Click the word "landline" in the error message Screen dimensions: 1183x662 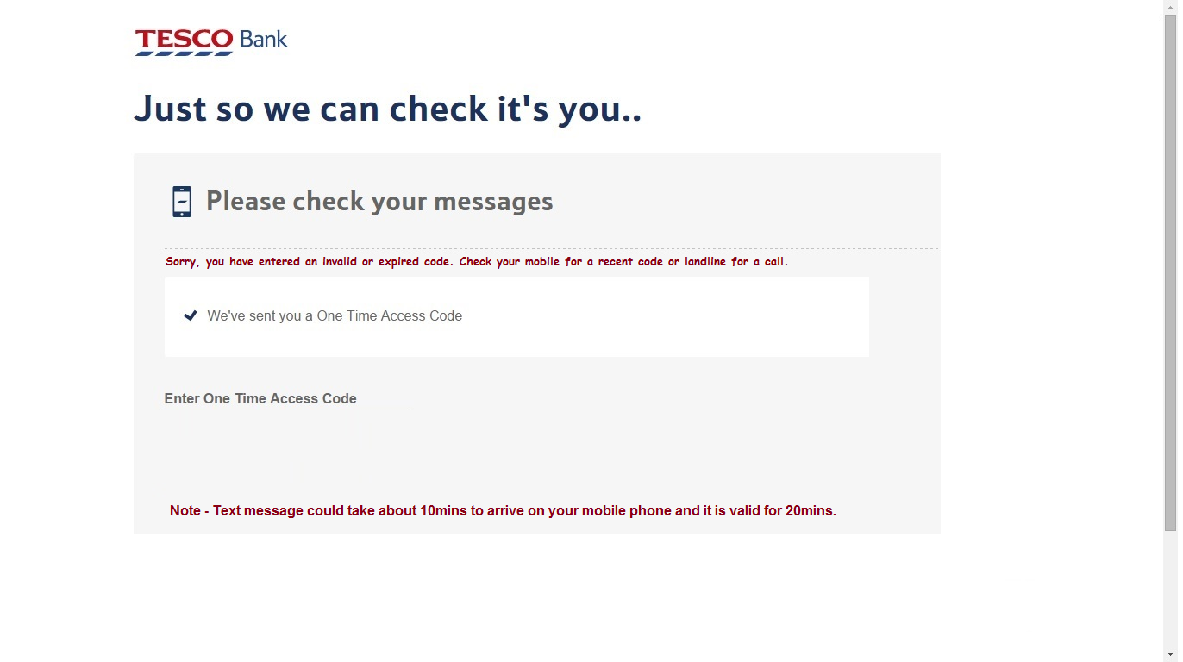(704, 261)
